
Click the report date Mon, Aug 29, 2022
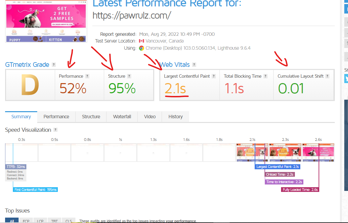click(177, 34)
